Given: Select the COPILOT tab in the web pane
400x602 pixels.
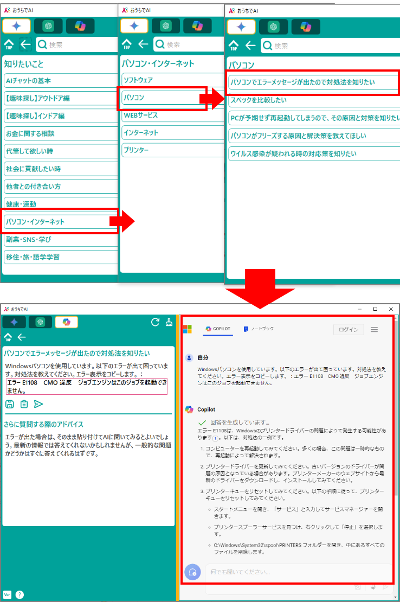Looking at the screenshot, I should click(x=218, y=329).
